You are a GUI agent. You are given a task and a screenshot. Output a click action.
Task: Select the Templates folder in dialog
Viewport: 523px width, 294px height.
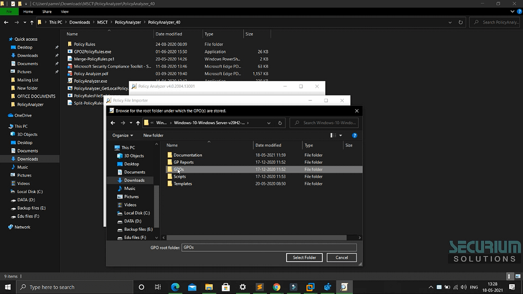(182, 184)
